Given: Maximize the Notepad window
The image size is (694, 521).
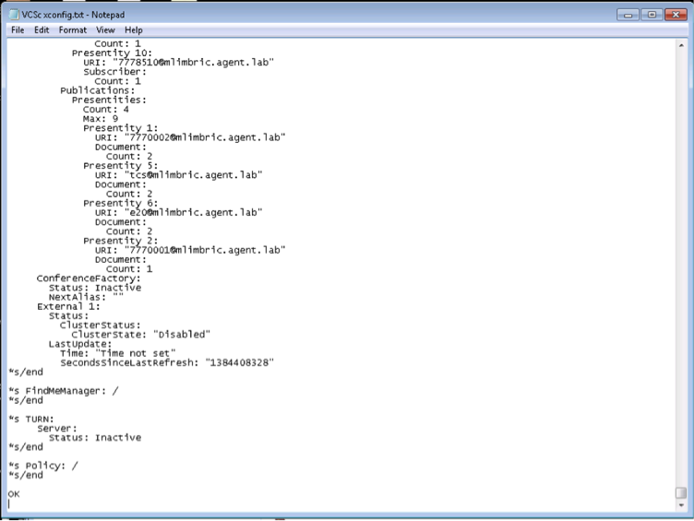Looking at the screenshot, I should (x=652, y=15).
